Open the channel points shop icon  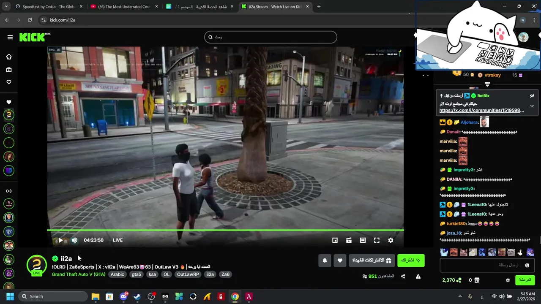(477, 280)
